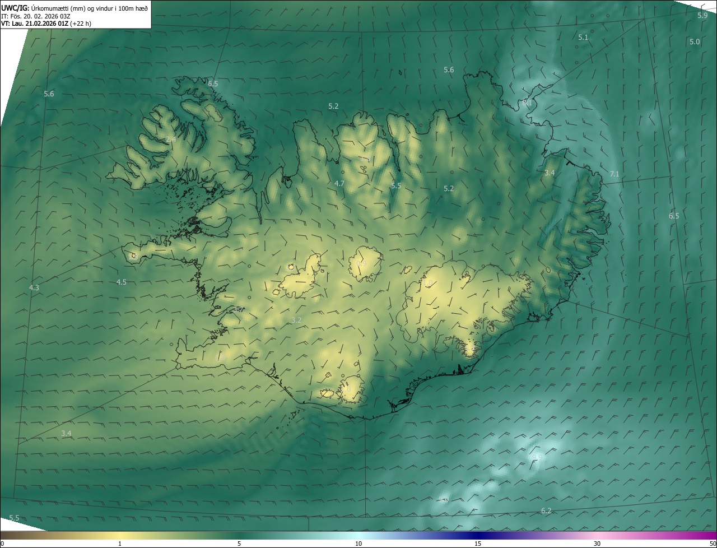Click the colour scale tick label "0"
This screenshot has width=717, height=548.
tap(2, 544)
